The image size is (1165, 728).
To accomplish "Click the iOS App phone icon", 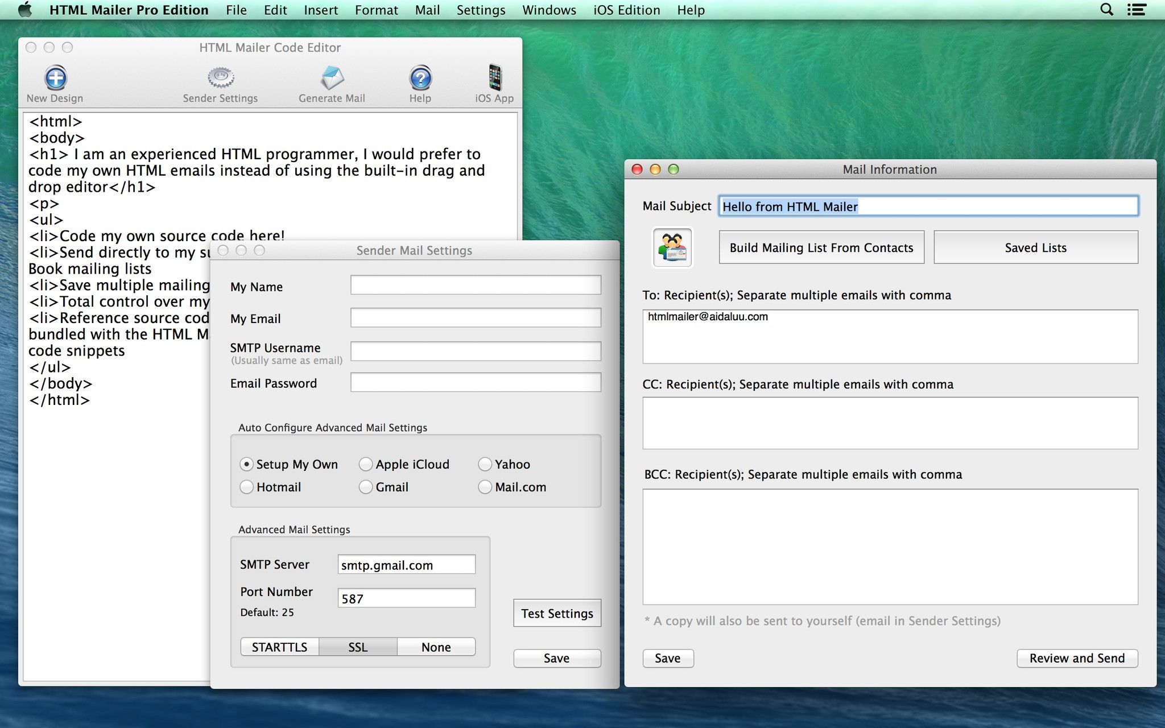I will point(495,77).
